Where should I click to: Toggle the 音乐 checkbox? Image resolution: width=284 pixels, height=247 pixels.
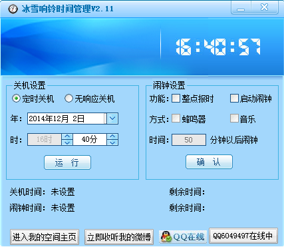click(x=234, y=119)
